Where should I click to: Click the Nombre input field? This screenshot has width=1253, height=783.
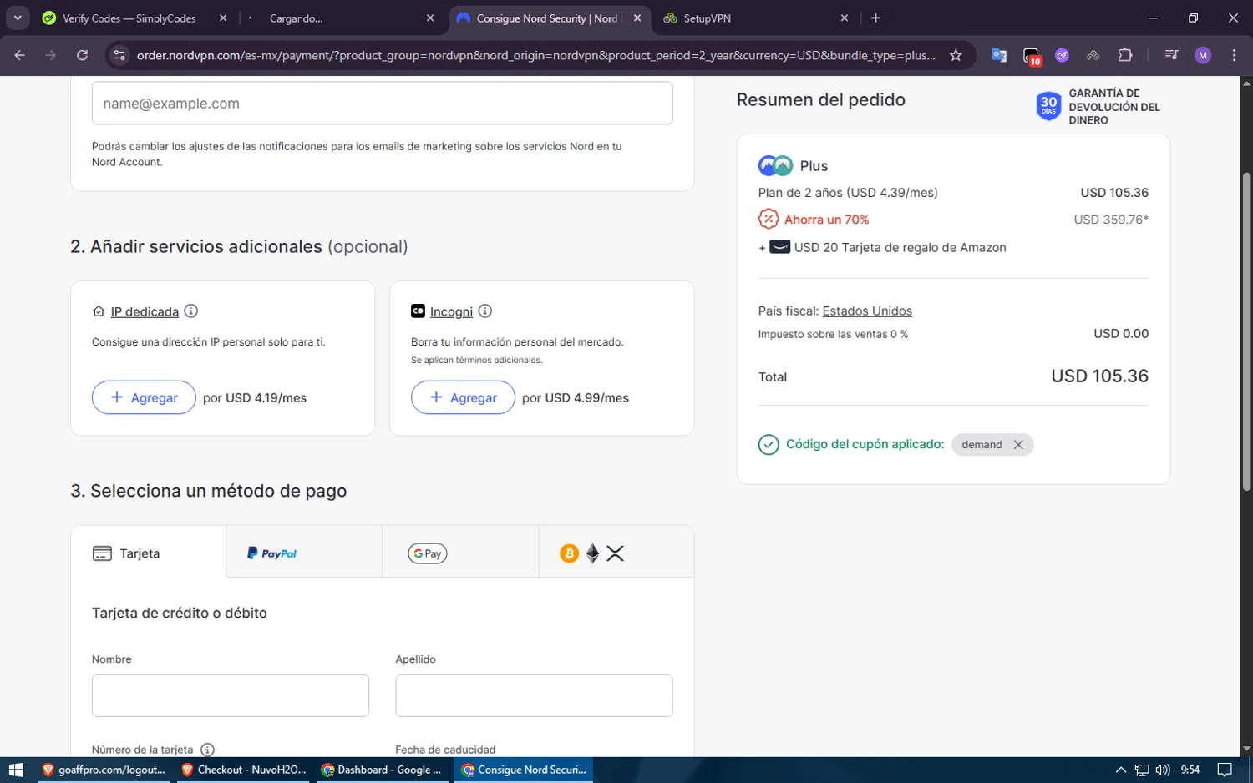(231, 695)
